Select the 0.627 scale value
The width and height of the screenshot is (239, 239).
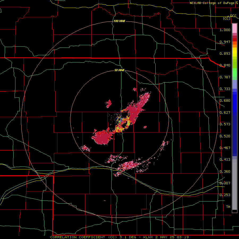click(225, 113)
